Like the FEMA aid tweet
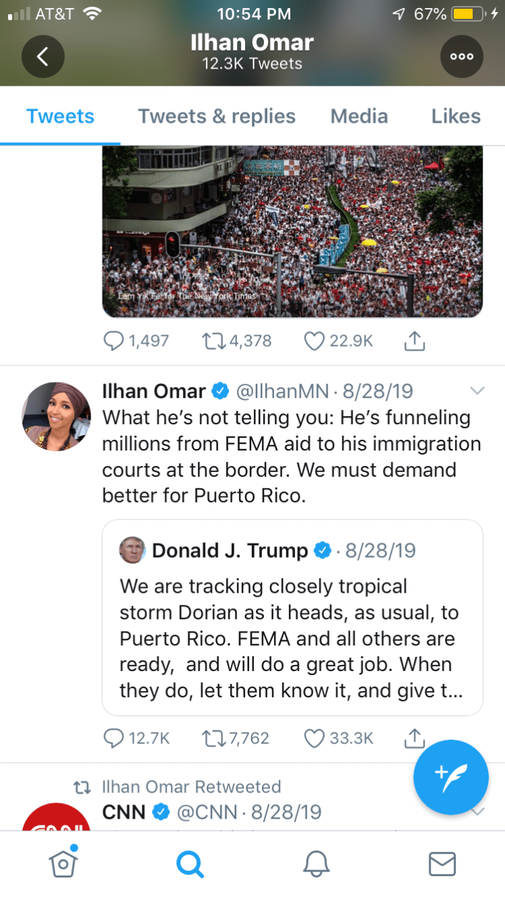The width and height of the screenshot is (505, 897). pos(315,739)
